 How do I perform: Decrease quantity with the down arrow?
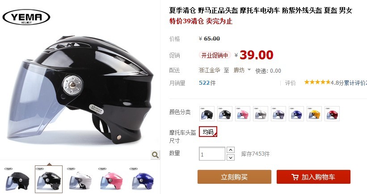231,157
